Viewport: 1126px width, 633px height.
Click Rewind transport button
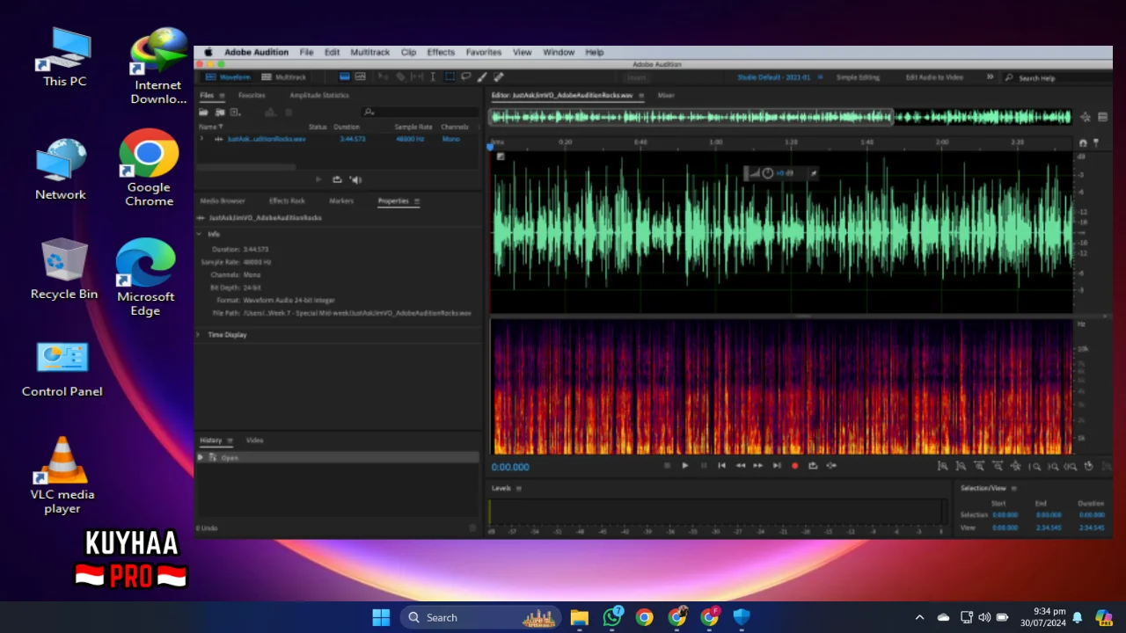[740, 465]
